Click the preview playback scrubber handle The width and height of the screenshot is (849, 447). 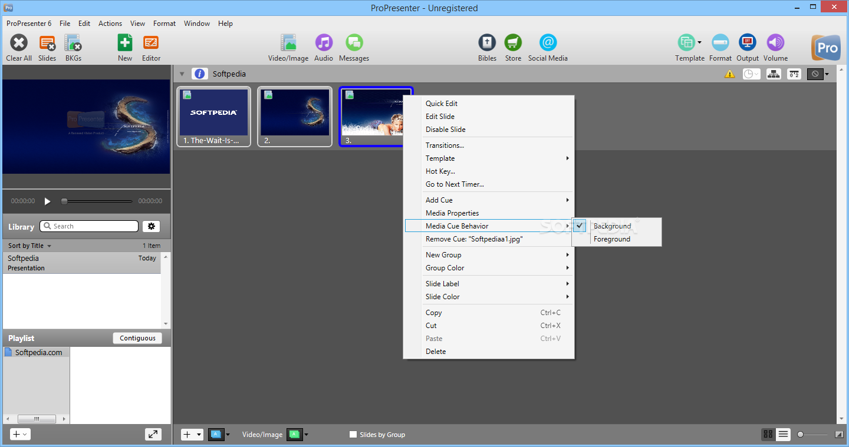(64, 201)
